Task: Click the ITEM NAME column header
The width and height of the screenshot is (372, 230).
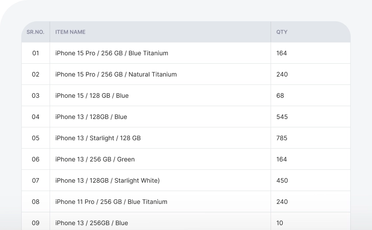Action: (70, 32)
